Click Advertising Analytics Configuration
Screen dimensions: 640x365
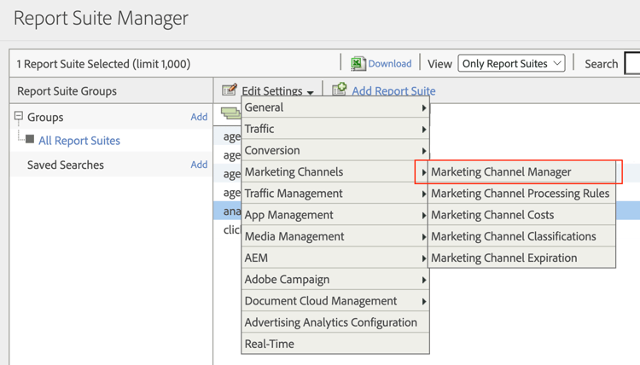(x=330, y=322)
